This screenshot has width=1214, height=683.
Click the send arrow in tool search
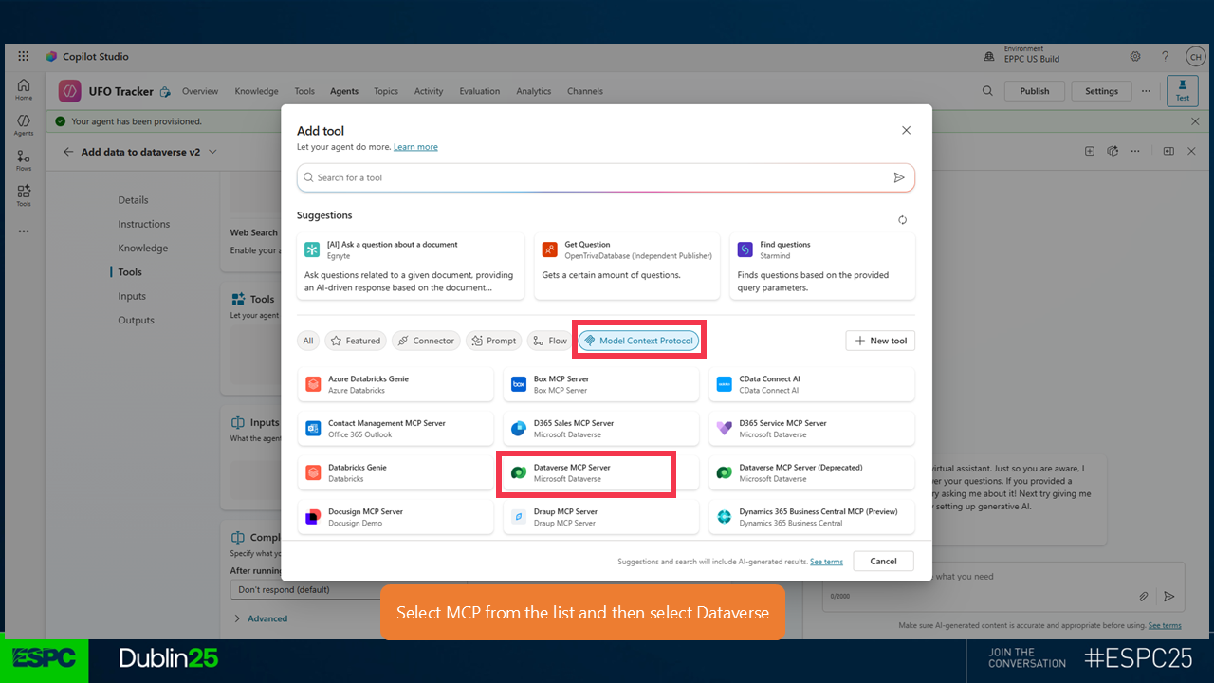tap(898, 177)
